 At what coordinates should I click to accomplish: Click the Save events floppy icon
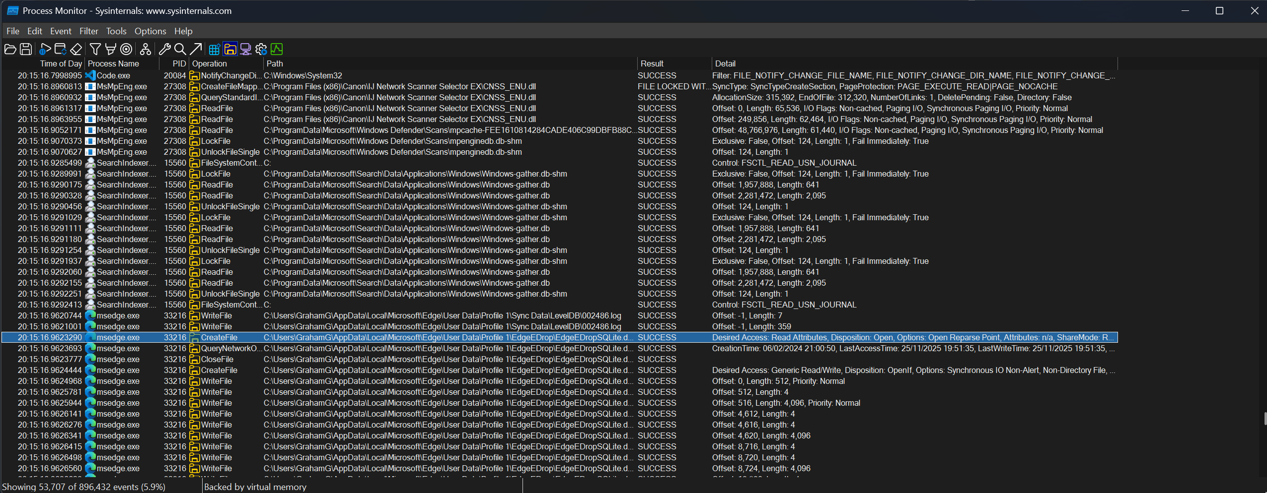(26, 49)
